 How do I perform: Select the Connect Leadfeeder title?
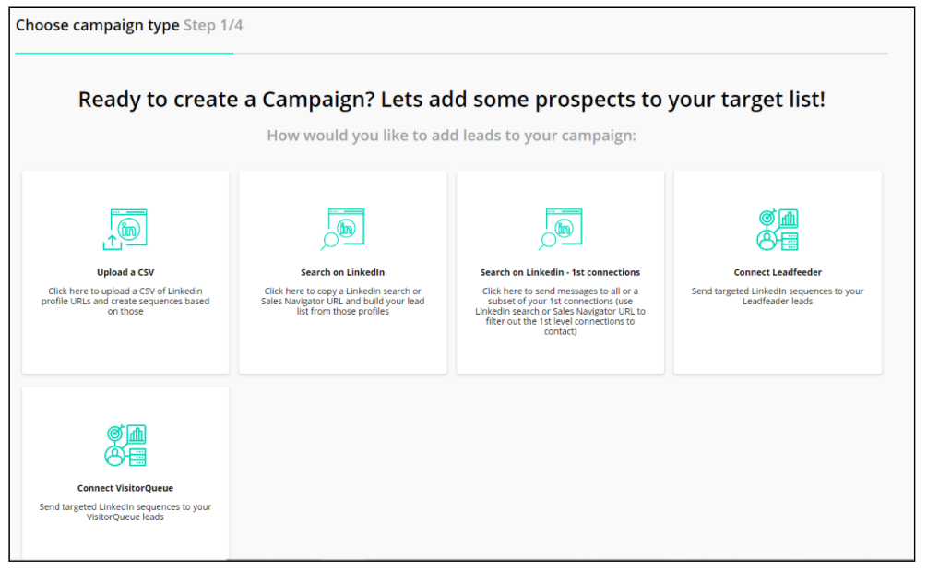pyautogui.click(x=778, y=272)
